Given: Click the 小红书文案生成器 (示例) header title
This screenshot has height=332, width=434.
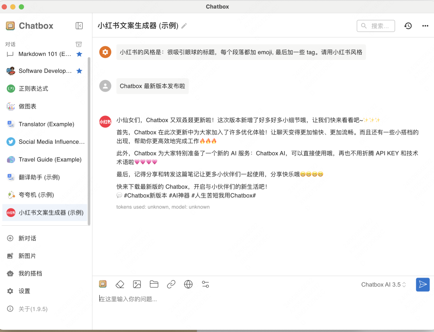Looking at the screenshot, I should coord(138,26).
